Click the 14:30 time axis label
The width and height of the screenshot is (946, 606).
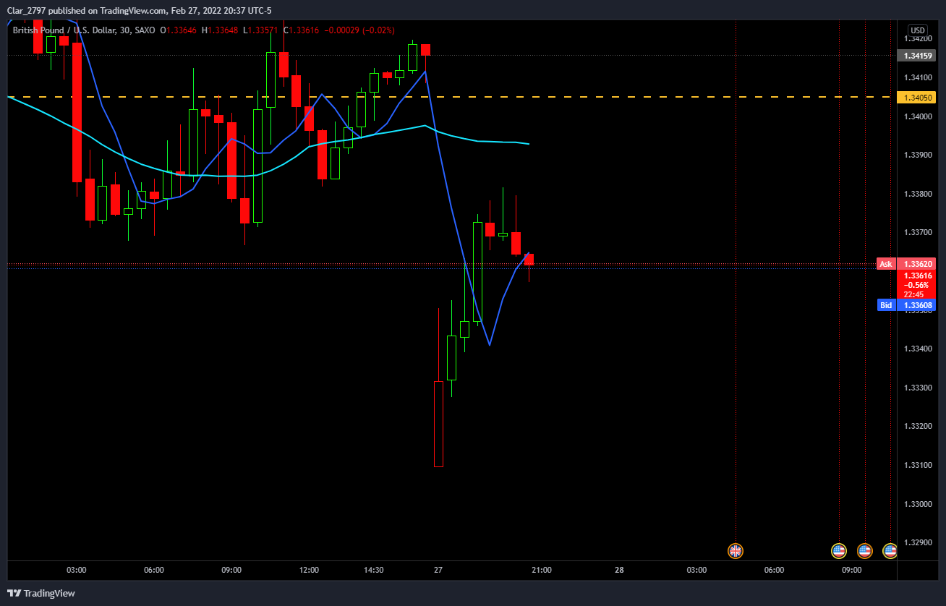tap(374, 570)
